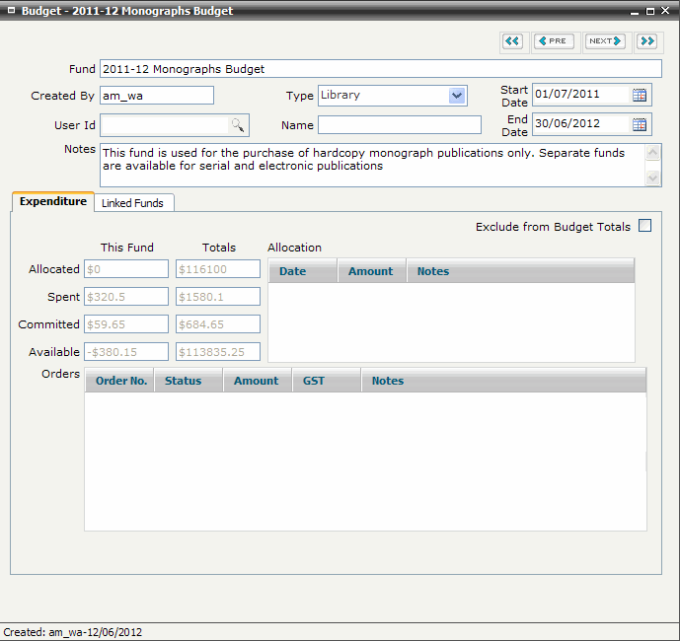Switch to the Linked Funds tab
This screenshot has width=680, height=641.
(134, 202)
